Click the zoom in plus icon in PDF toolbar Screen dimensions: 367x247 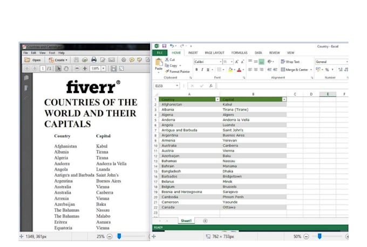85,68
